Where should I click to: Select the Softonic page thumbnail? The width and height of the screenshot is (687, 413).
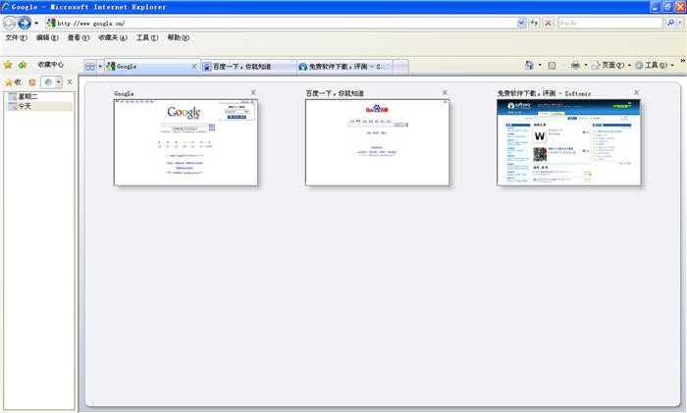pos(568,142)
